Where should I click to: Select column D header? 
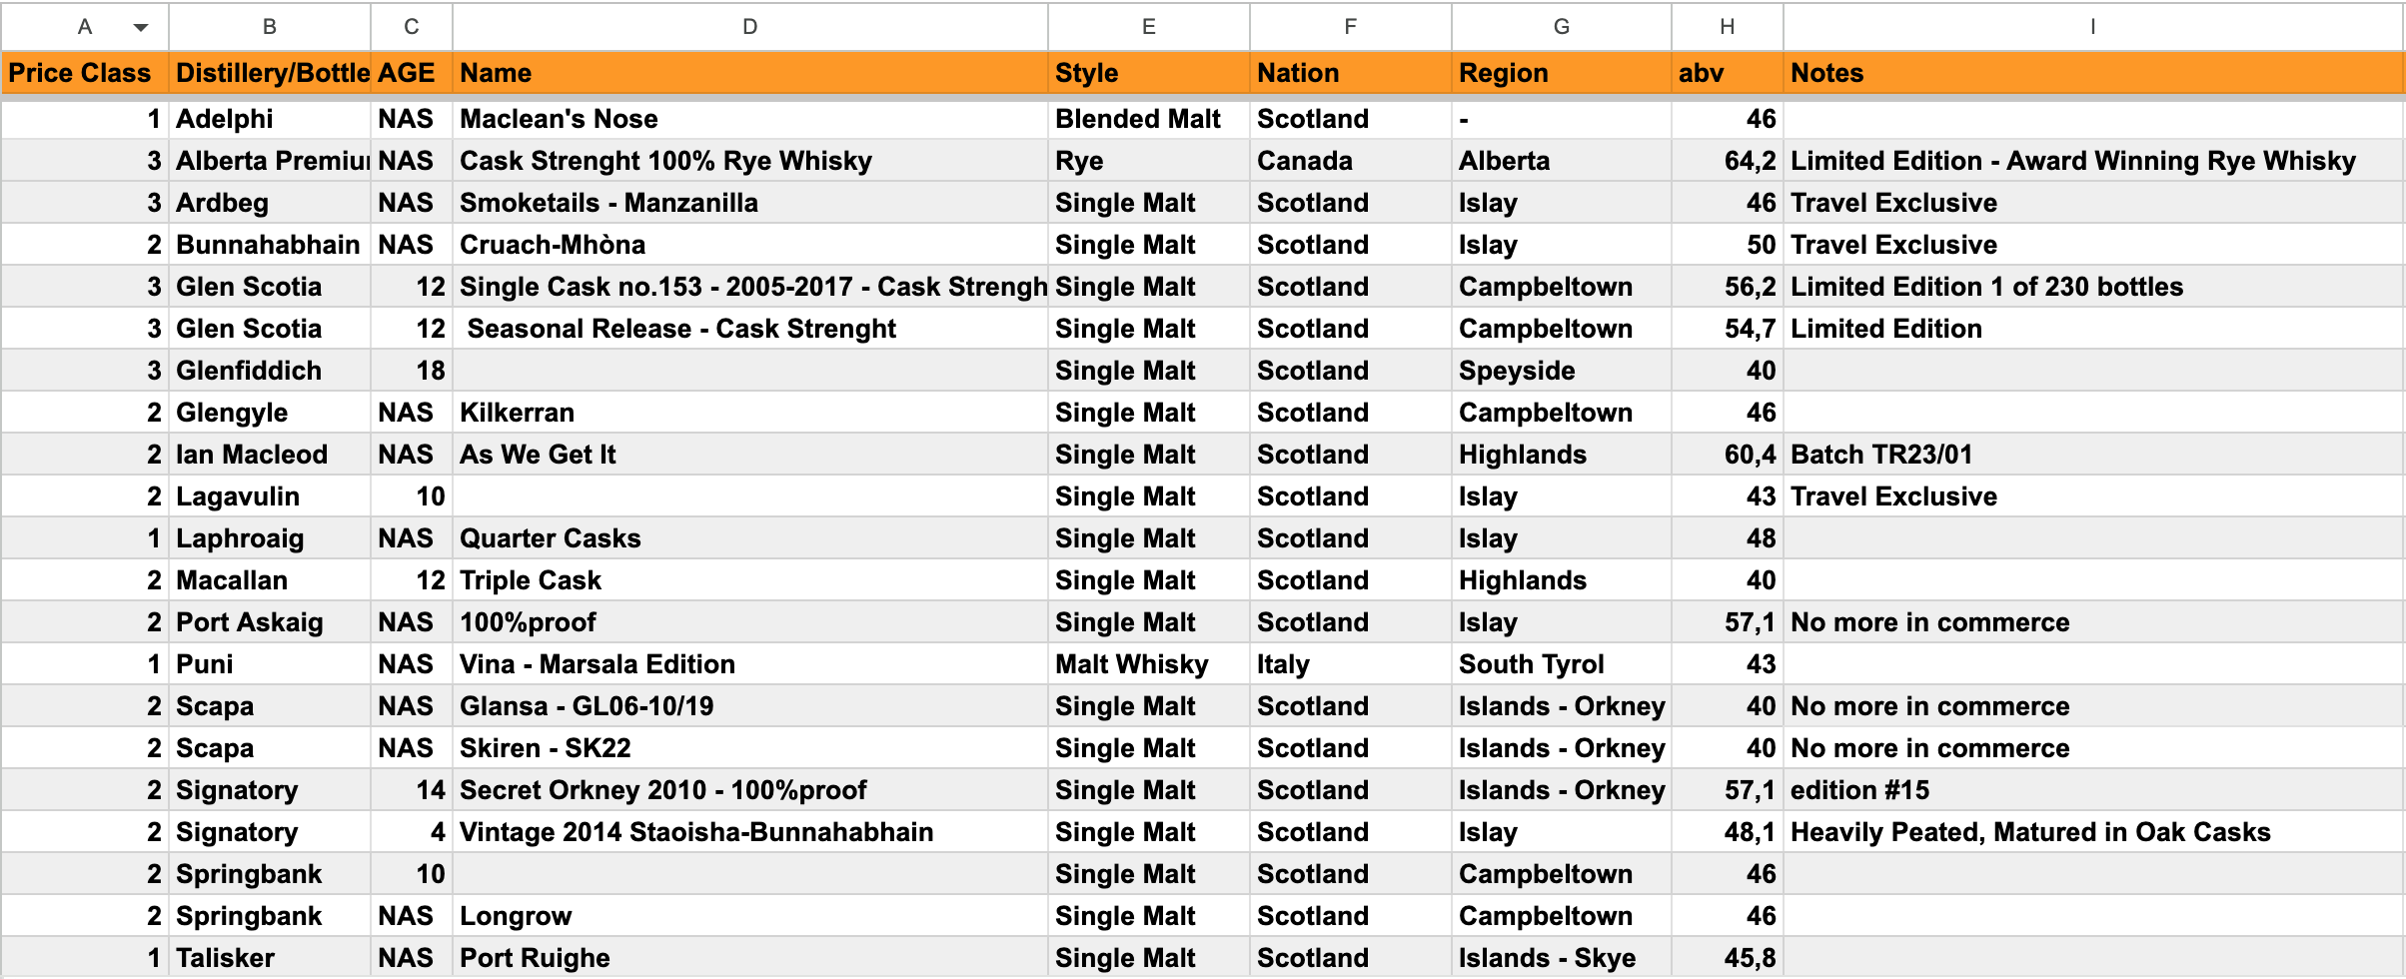pyautogui.click(x=749, y=27)
